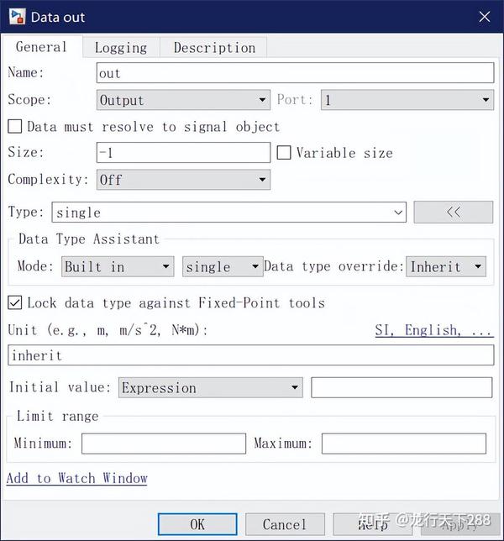Click the Name input field
504x541 pixels.
click(296, 73)
